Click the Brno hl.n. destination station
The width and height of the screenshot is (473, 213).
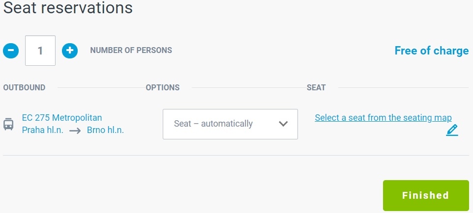click(105, 130)
